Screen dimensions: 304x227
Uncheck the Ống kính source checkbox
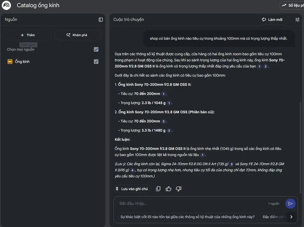coord(96,62)
